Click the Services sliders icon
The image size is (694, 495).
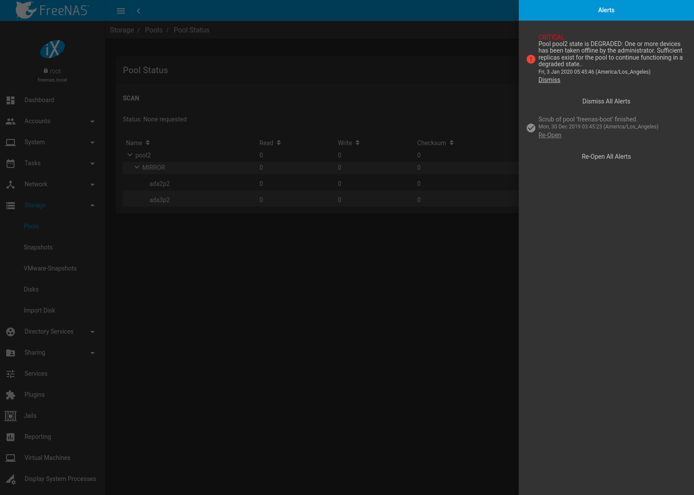pos(11,374)
